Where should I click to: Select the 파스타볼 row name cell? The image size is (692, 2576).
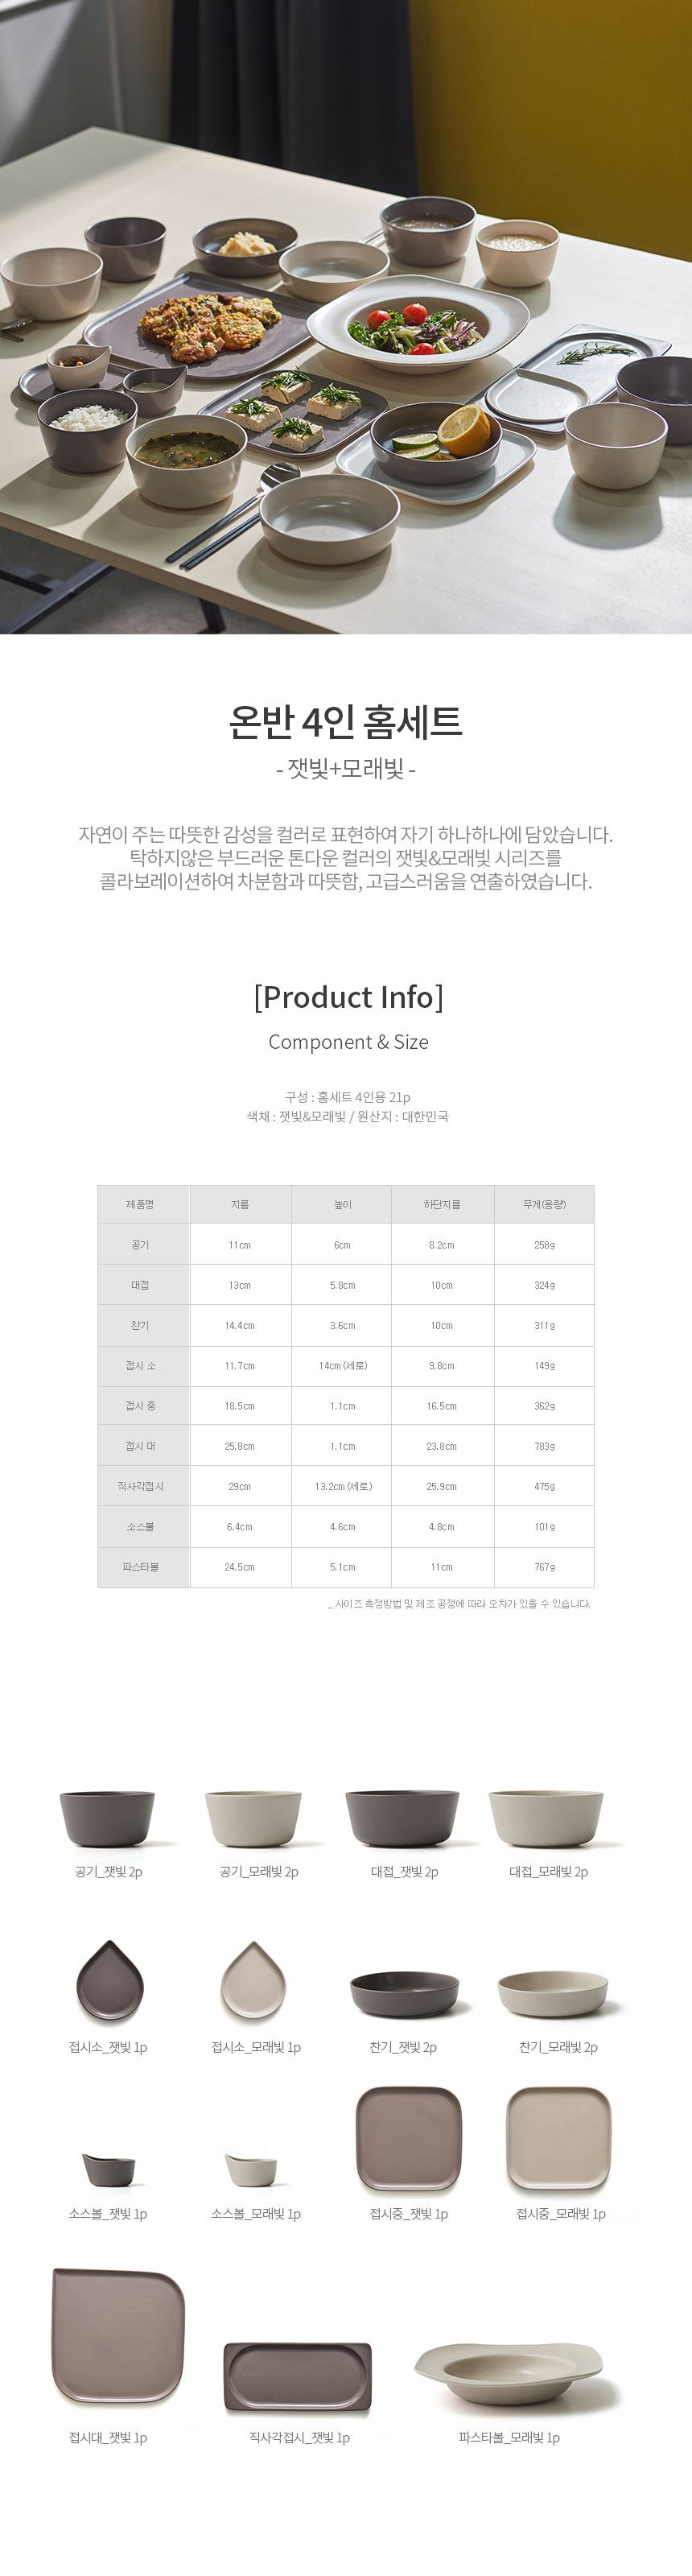pos(141,1567)
